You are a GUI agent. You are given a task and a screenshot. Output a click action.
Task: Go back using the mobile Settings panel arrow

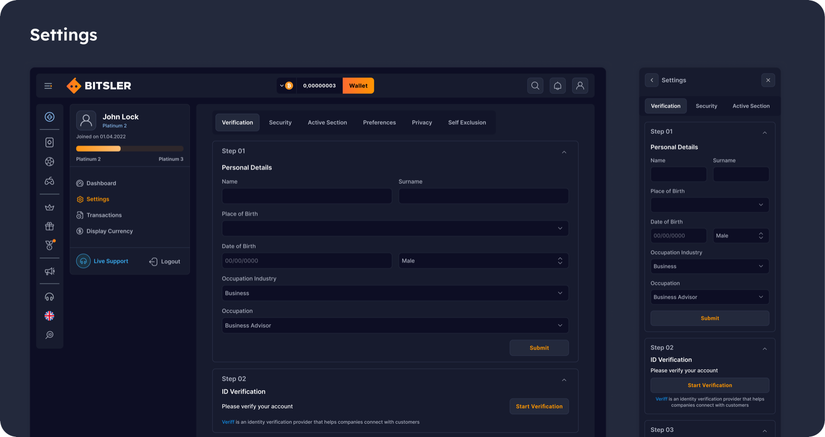652,80
